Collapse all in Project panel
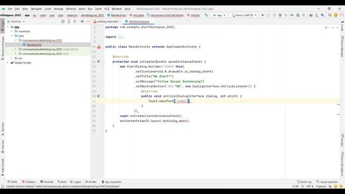 point(75,22)
